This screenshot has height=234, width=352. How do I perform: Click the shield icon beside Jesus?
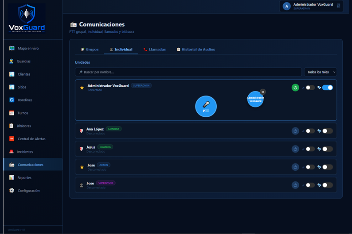tap(81, 149)
